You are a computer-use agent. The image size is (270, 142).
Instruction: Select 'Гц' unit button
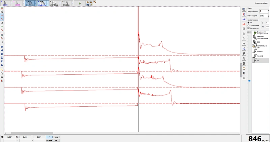tap(56, 140)
